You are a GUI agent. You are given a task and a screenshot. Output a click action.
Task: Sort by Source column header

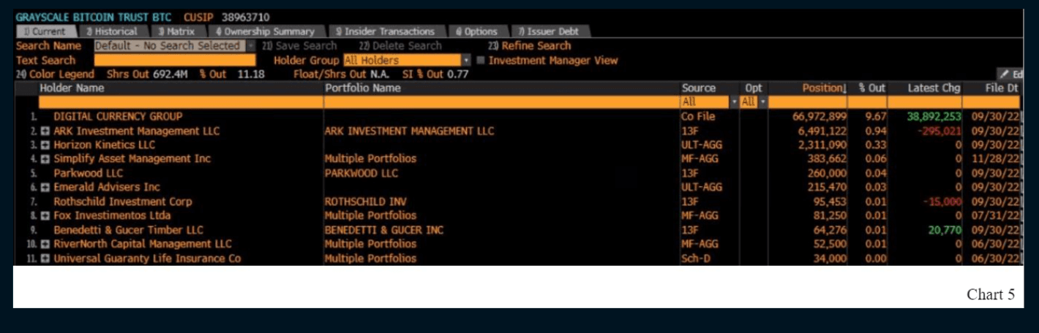click(698, 88)
